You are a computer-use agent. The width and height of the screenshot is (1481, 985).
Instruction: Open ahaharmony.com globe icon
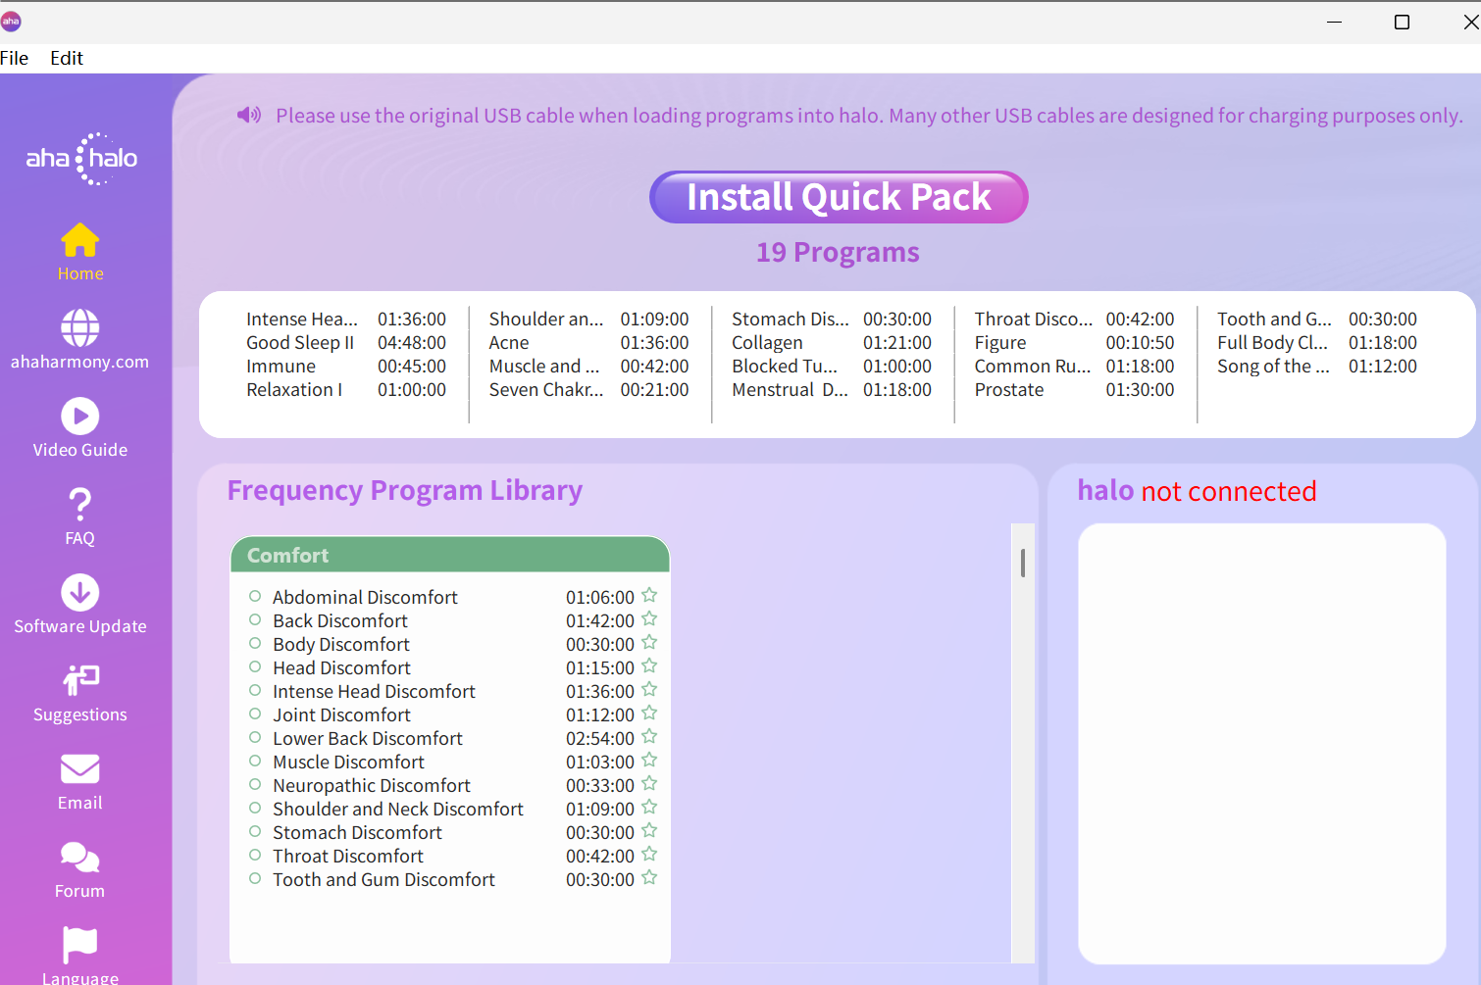(79, 328)
